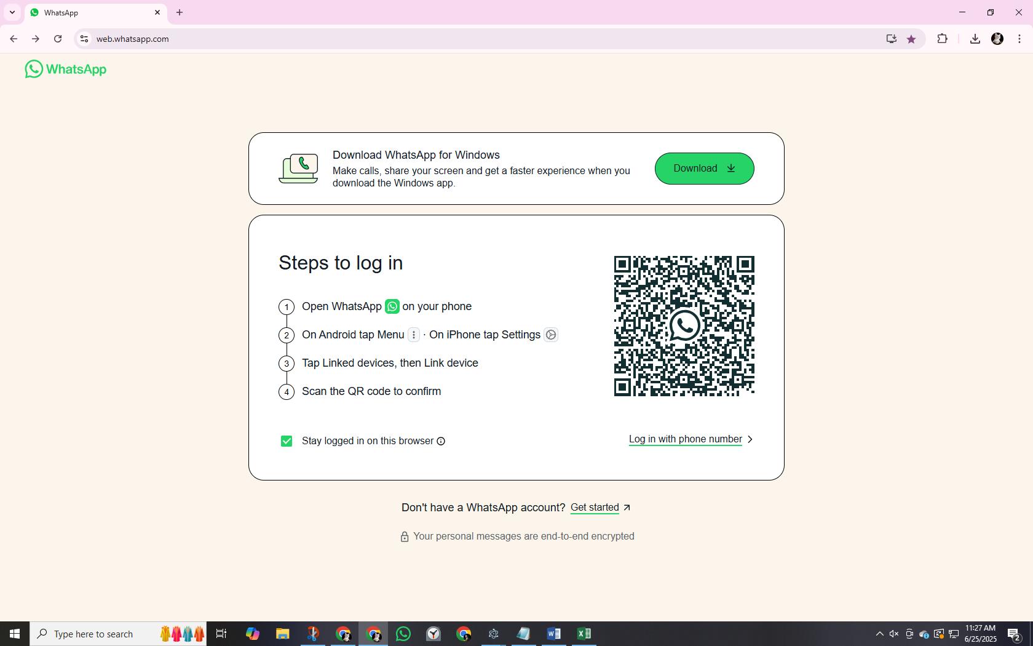Open Microsoft Excel from the taskbar

pos(584,634)
